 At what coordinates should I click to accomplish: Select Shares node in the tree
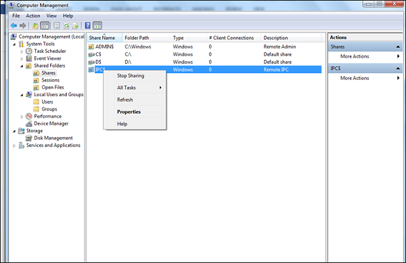[x=49, y=73]
